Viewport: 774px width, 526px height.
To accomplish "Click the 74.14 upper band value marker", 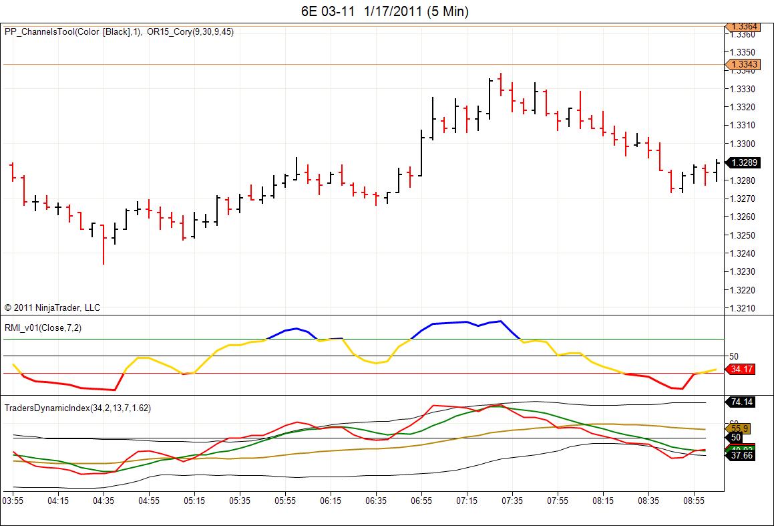I will click(x=741, y=402).
